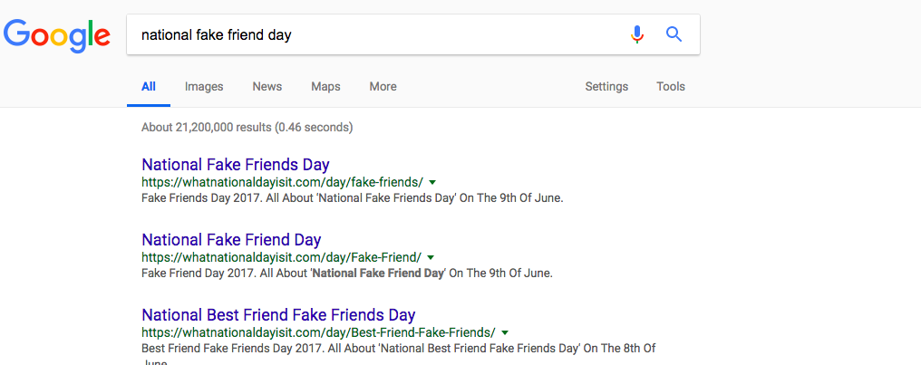The image size is (921, 365).
Task: Expand the More search options menu
Action: point(383,86)
